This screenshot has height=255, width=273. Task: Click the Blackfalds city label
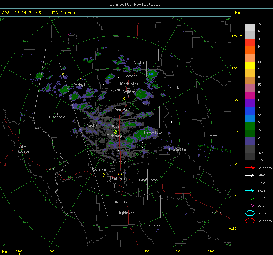coord(129,84)
